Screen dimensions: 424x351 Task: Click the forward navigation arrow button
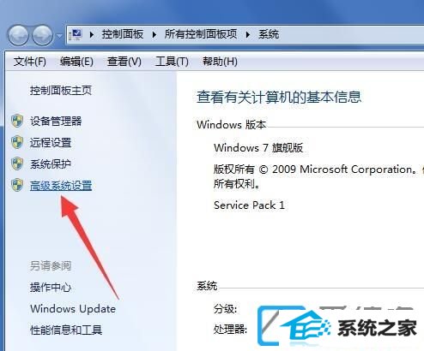coord(42,35)
